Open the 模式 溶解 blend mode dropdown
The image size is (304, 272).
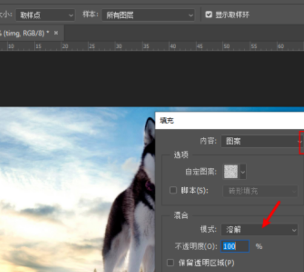(260, 230)
